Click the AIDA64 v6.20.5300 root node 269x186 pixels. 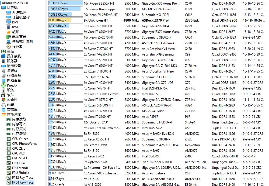[15, 3]
